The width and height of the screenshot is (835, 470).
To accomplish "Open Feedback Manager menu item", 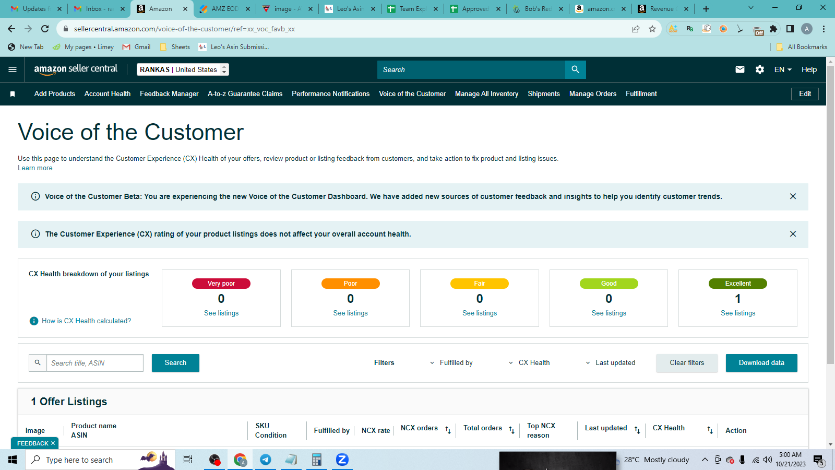I will pos(169,94).
